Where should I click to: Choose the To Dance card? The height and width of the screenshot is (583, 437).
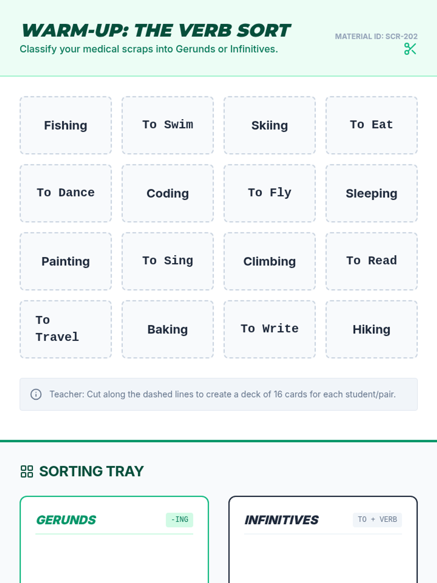click(66, 193)
